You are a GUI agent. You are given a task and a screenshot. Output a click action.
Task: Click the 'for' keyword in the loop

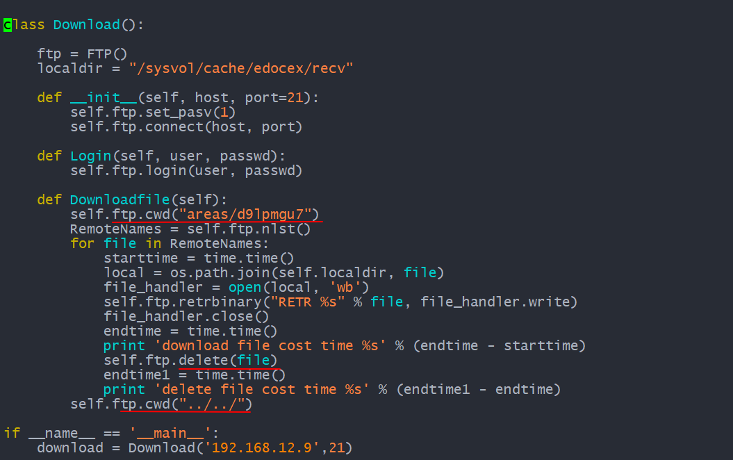(82, 244)
